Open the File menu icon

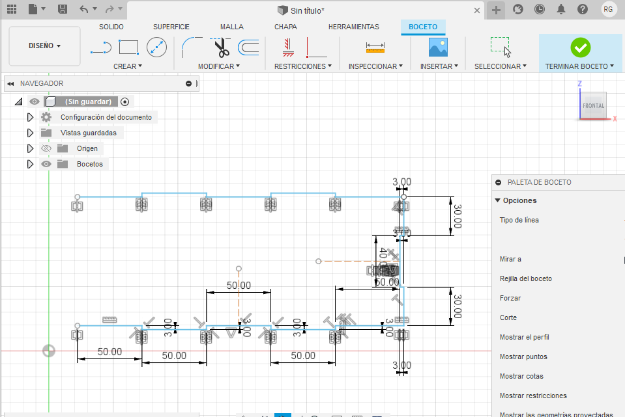point(33,9)
